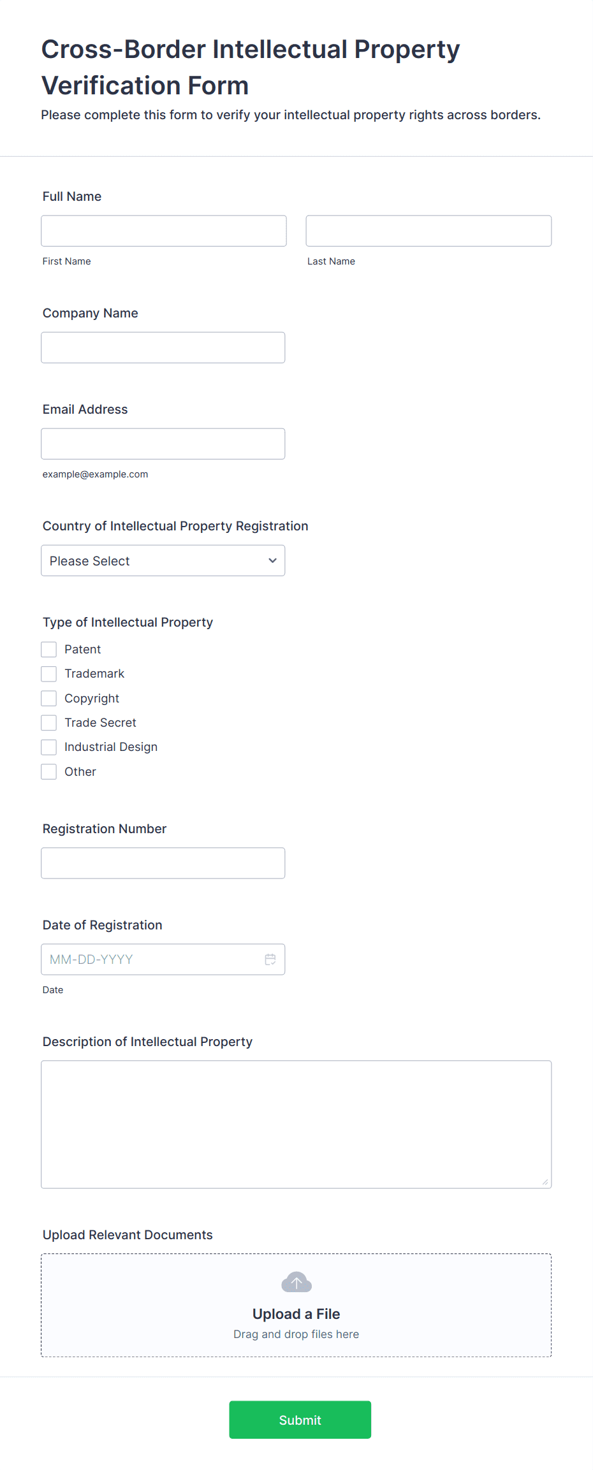The width and height of the screenshot is (593, 1470).
Task: Open the calendar date picker icon
Action: tap(270, 959)
